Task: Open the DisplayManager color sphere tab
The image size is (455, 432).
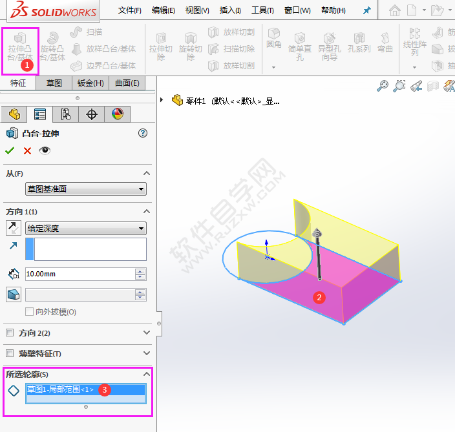Action: tap(117, 114)
